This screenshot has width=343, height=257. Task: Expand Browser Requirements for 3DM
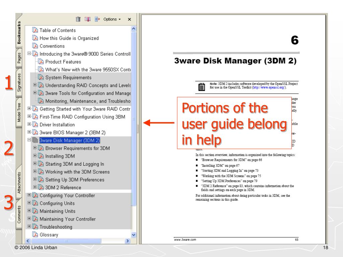35,148
